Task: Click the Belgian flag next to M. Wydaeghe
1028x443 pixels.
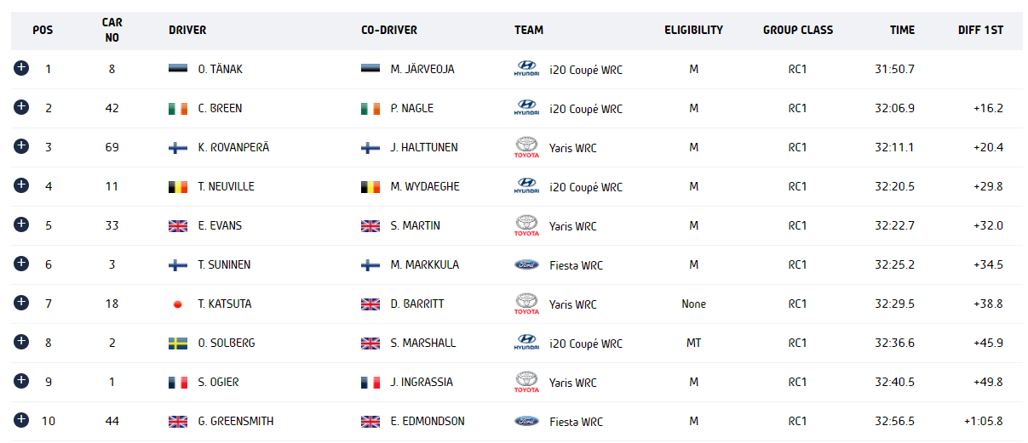Action: (x=370, y=186)
